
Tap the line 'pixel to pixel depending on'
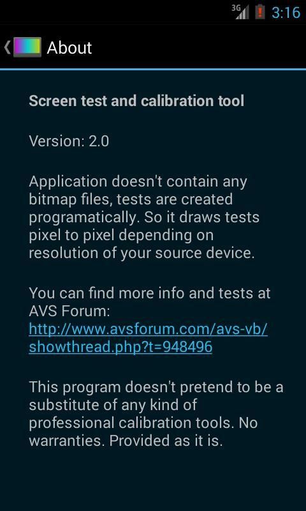(121, 236)
